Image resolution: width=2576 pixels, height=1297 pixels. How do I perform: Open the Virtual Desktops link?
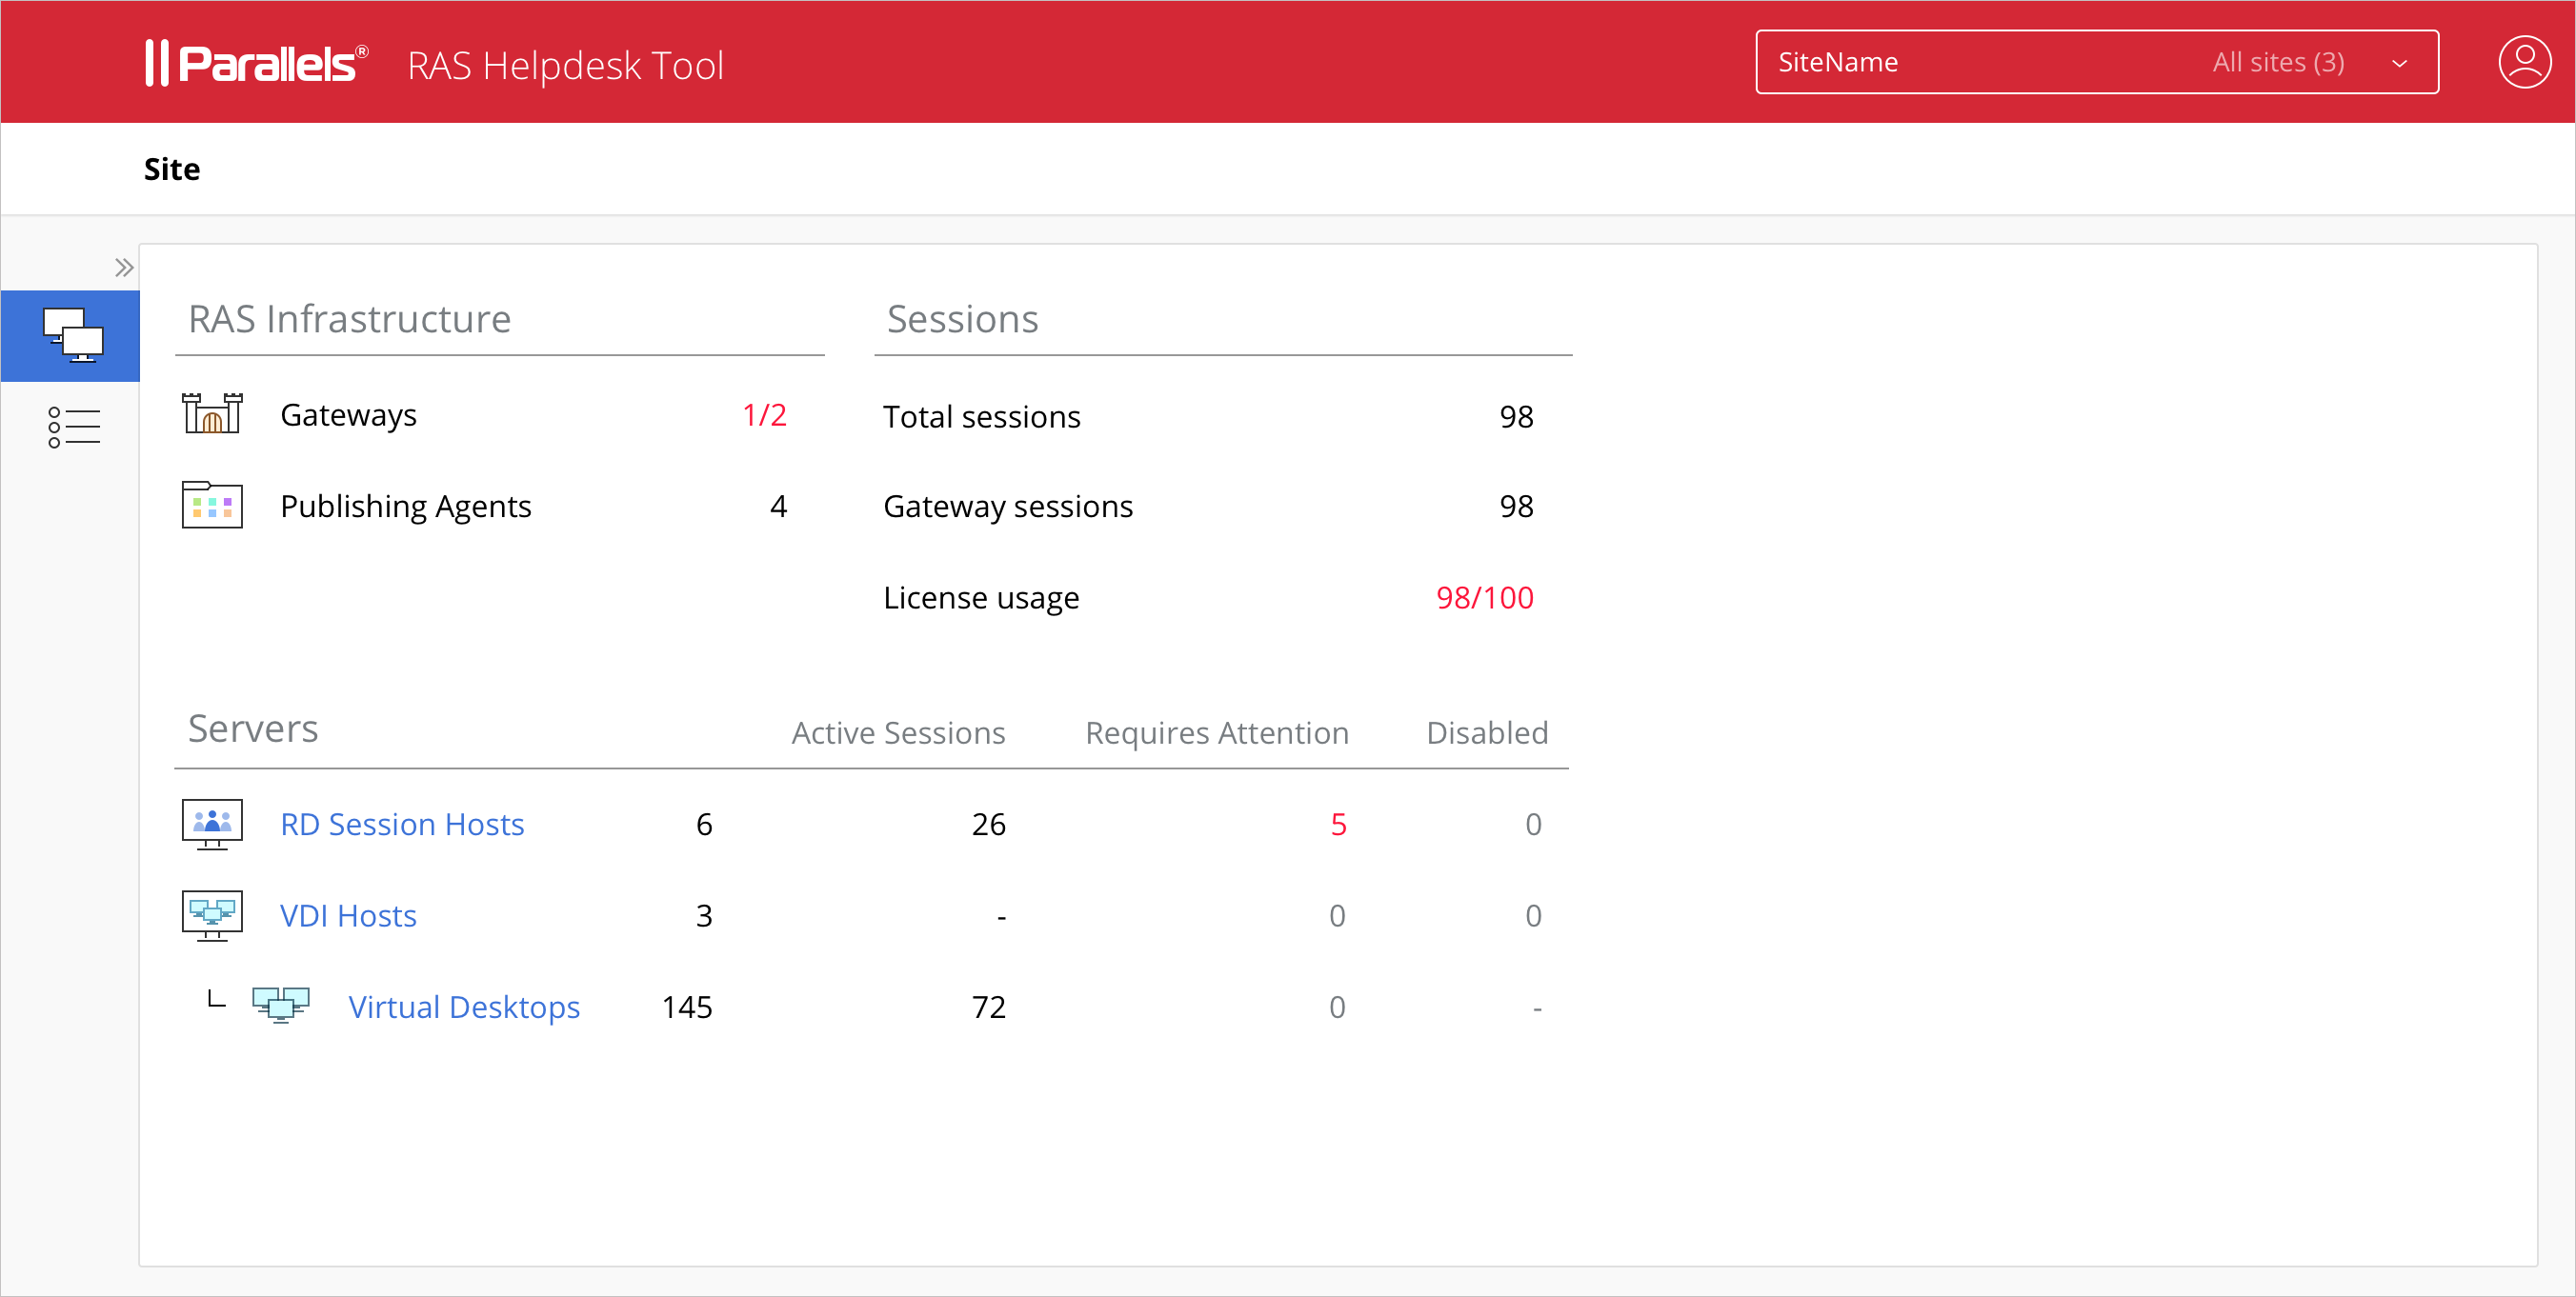[x=464, y=1007]
